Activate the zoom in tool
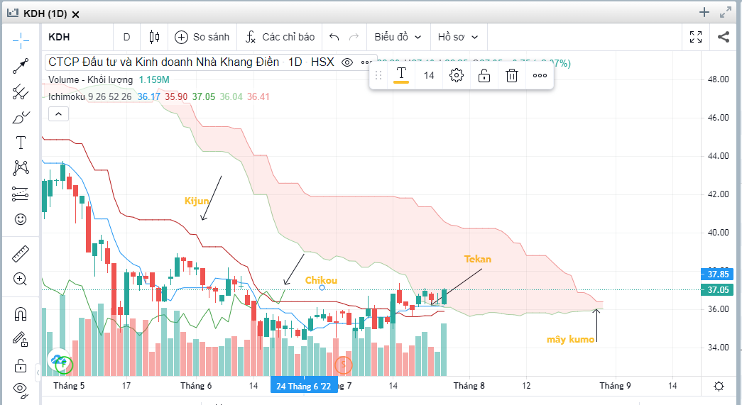742x405 pixels. pyautogui.click(x=21, y=279)
